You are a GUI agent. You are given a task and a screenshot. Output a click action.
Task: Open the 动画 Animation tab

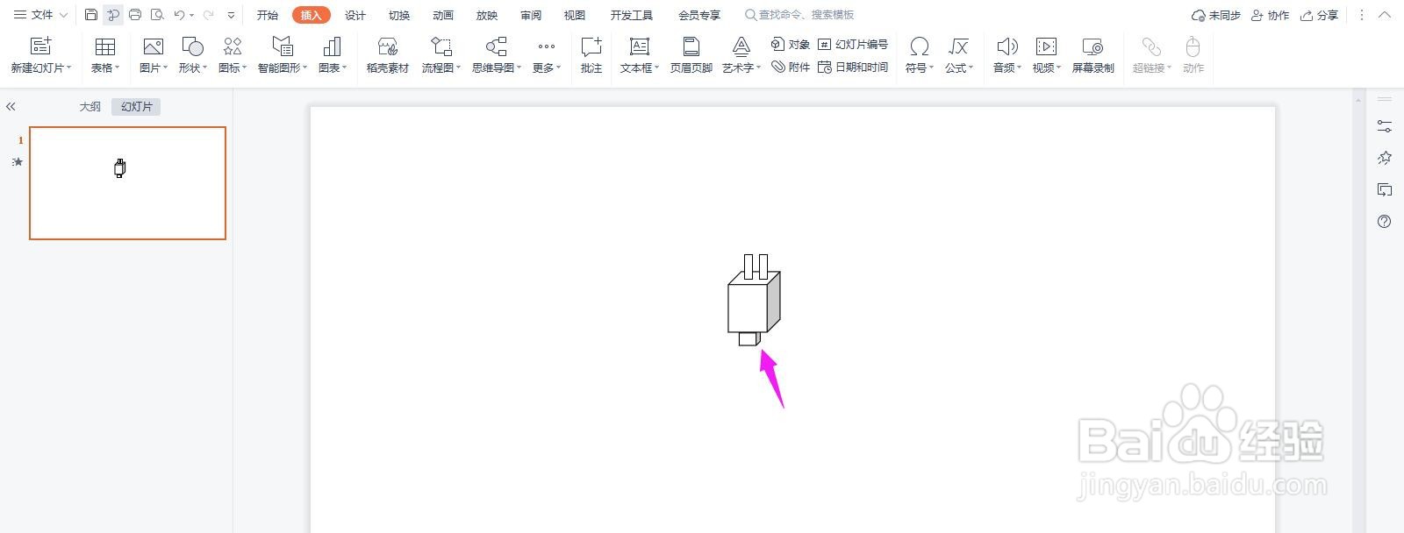443,15
